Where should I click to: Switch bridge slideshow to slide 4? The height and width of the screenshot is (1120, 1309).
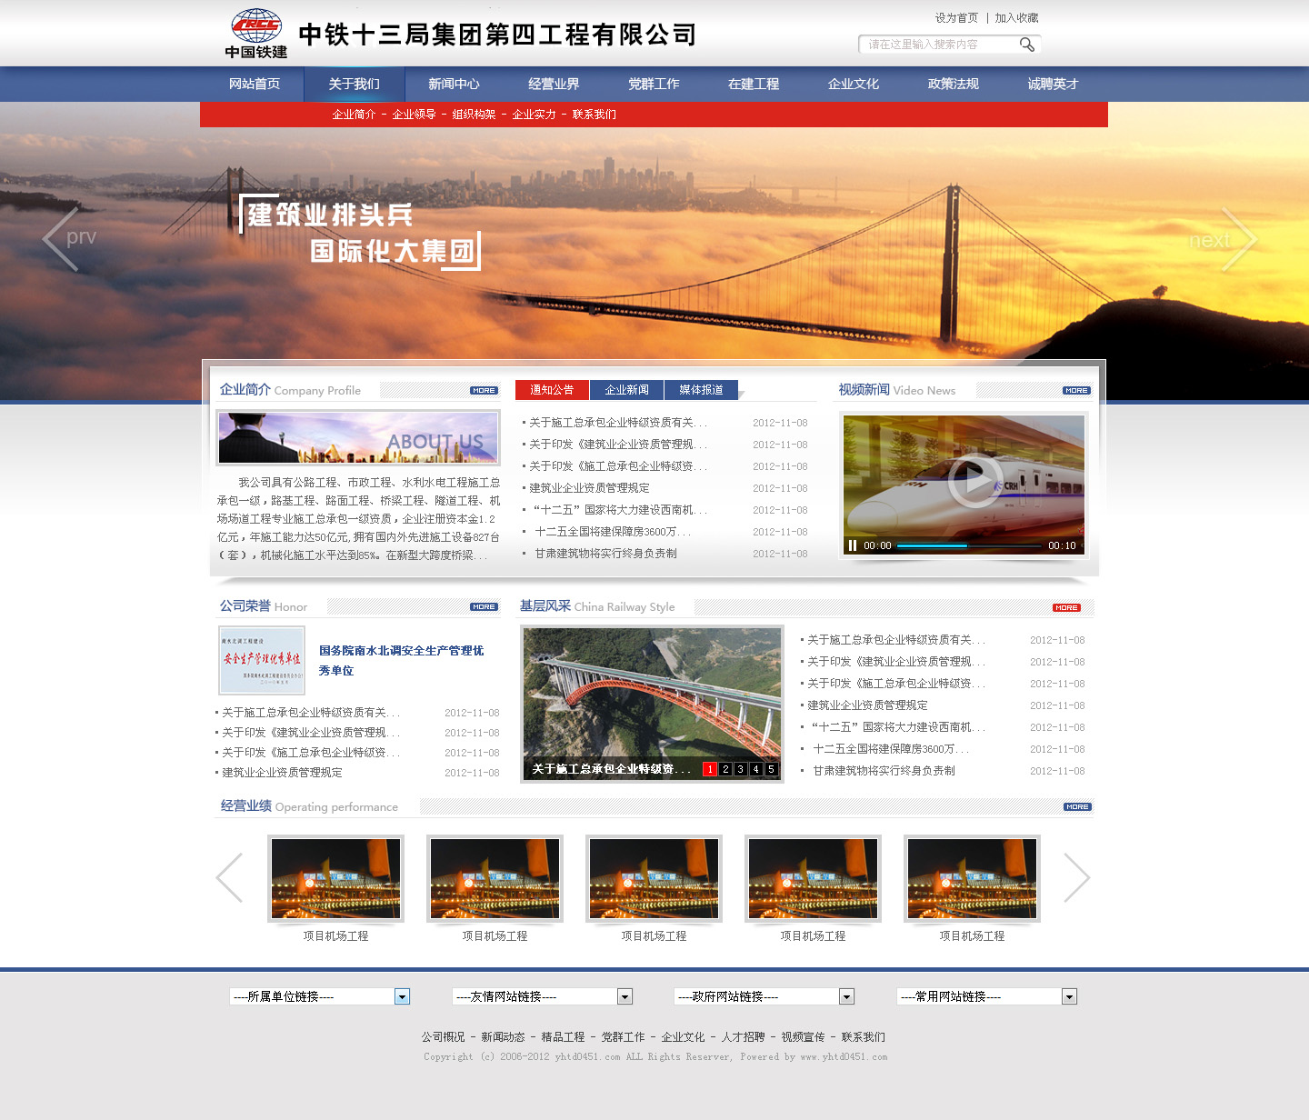click(756, 769)
